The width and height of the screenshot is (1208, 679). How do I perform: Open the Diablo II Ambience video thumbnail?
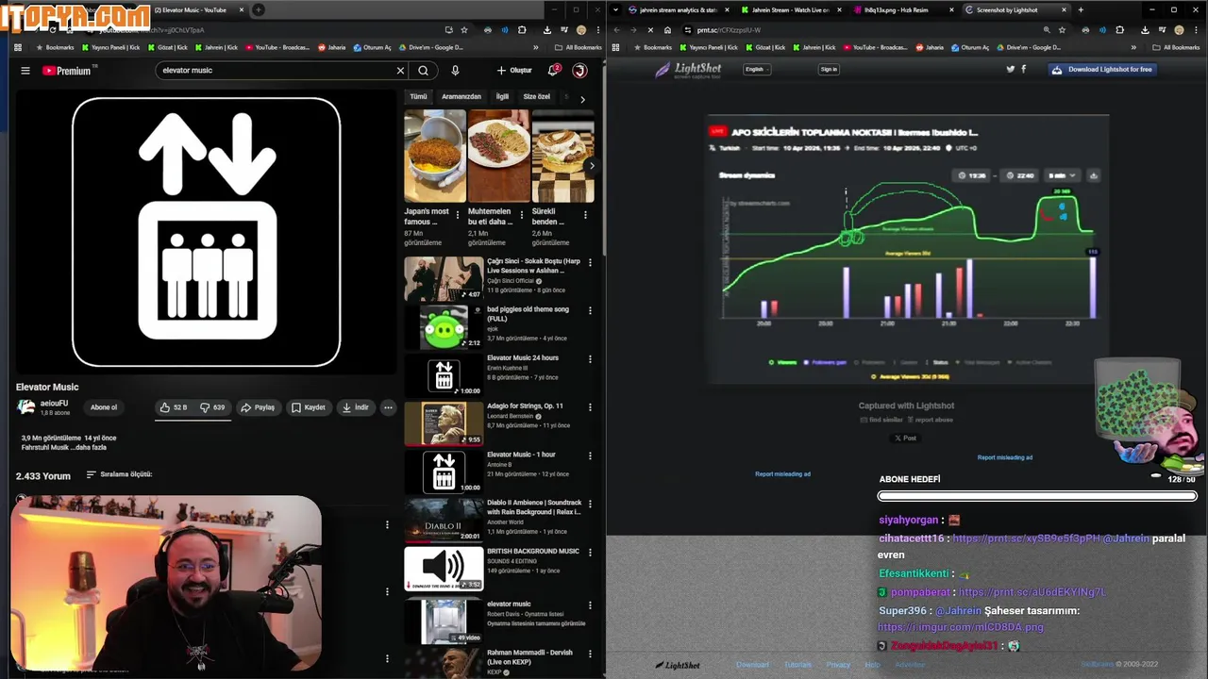(444, 521)
